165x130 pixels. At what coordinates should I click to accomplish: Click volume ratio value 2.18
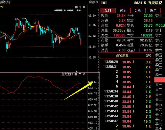coord(149,30)
